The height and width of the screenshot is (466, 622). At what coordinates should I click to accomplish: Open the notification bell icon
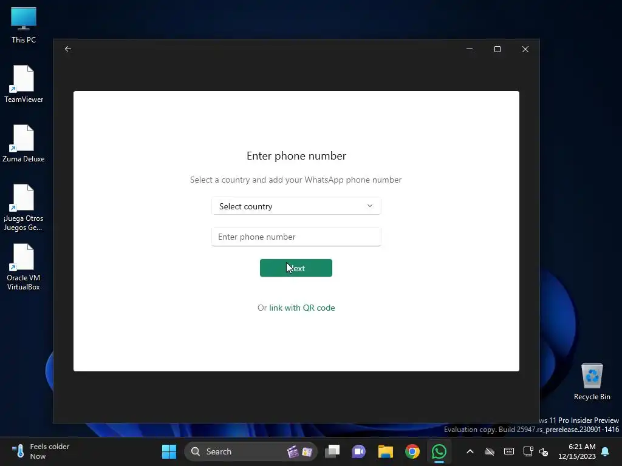coord(606,451)
